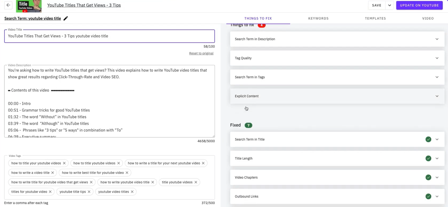The width and height of the screenshot is (448, 207).
Task: Switch to Things to Fix tab
Action: point(258,18)
